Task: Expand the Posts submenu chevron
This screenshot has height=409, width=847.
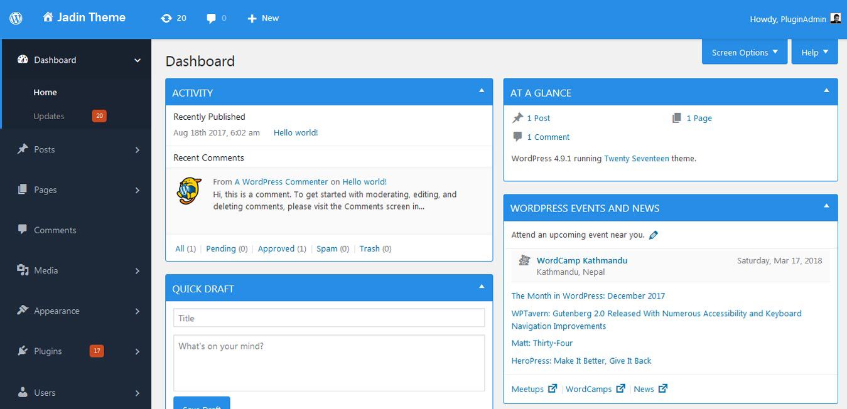Action: pyautogui.click(x=138, y=150)
